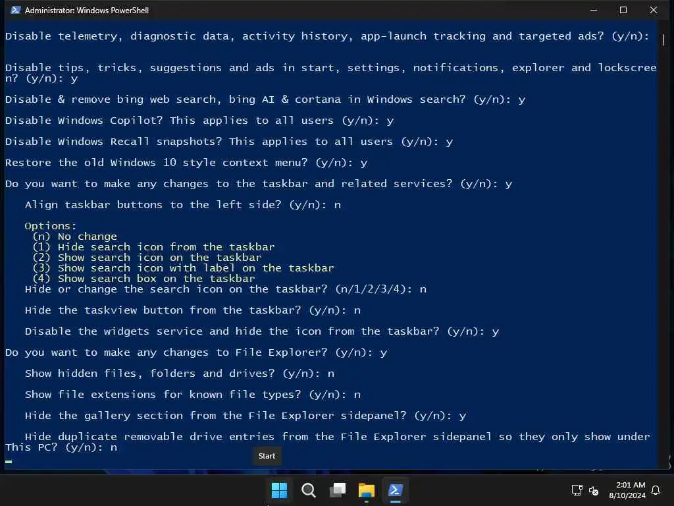
Task: Click the PowerShell icon in title bar
Action: point(16,10)
